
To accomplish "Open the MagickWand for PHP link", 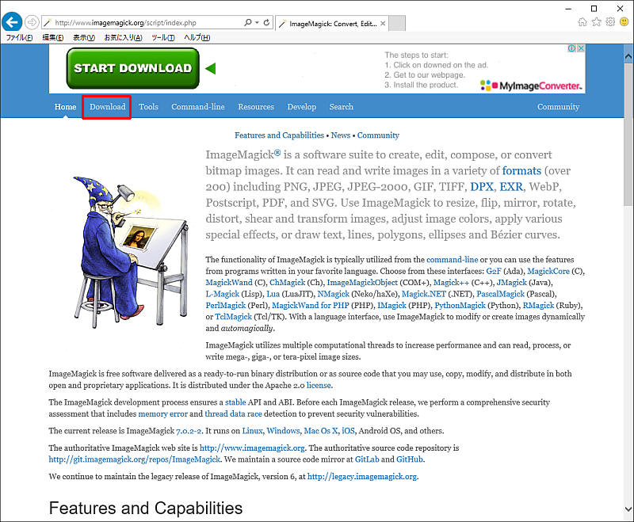I will coord(311,306).
